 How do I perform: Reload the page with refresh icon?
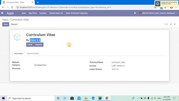[x=12, y=7]
